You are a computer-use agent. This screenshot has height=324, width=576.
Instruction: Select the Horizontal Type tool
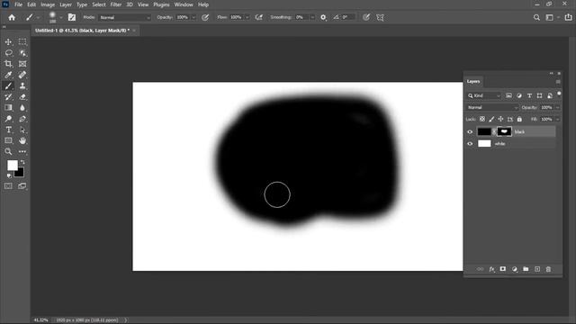pos(8,130)
